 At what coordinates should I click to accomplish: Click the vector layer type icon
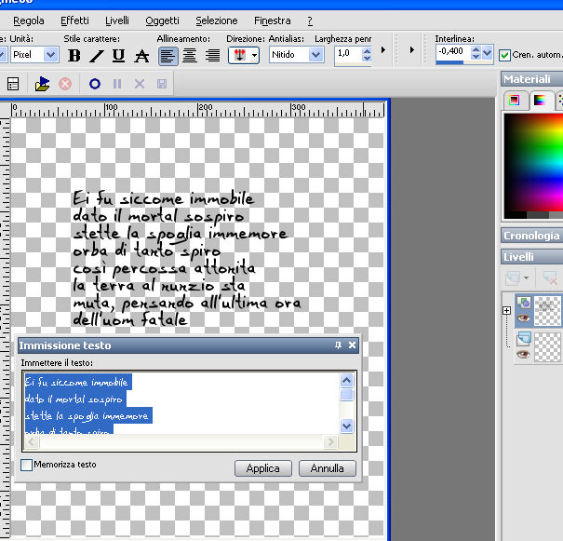coord(523,304)
